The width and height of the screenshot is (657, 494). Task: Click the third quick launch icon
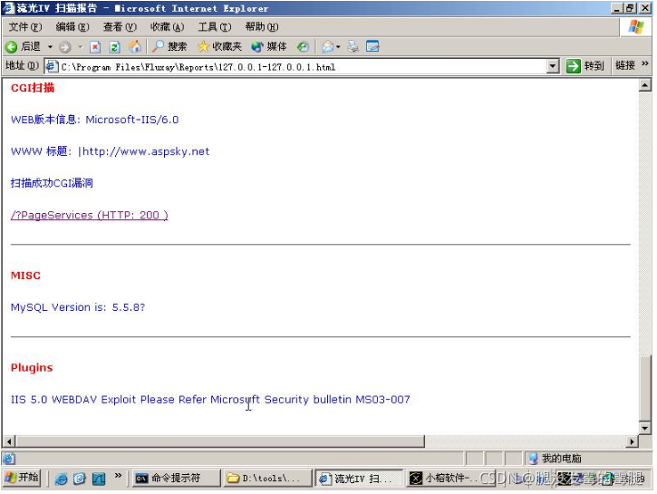(99, 479)
